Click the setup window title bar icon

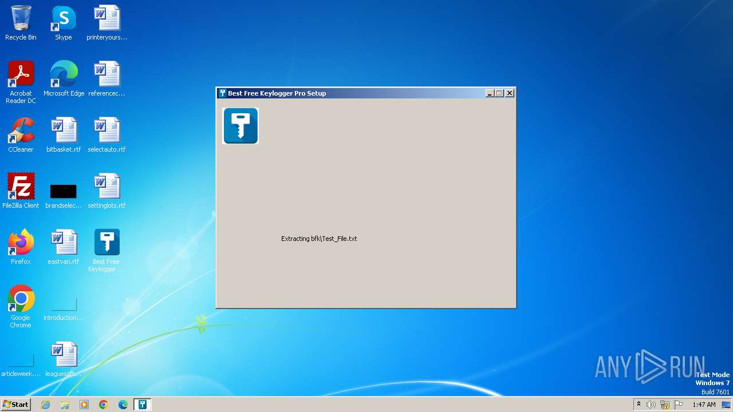click(222, 93)
